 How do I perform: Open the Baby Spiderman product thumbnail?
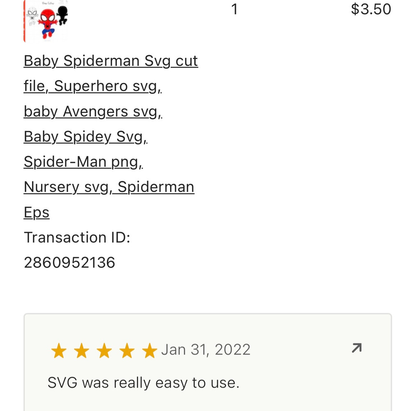[x=46, y=21]
